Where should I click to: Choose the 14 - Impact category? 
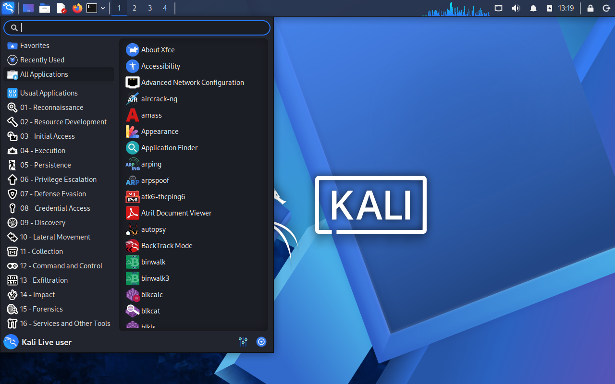(x=59, y=295)
